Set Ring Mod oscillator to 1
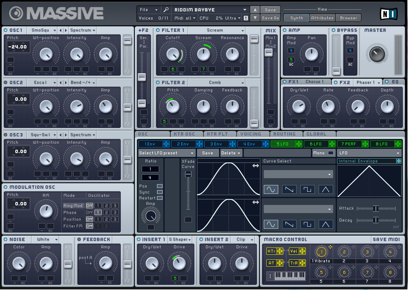 point(98,206)
